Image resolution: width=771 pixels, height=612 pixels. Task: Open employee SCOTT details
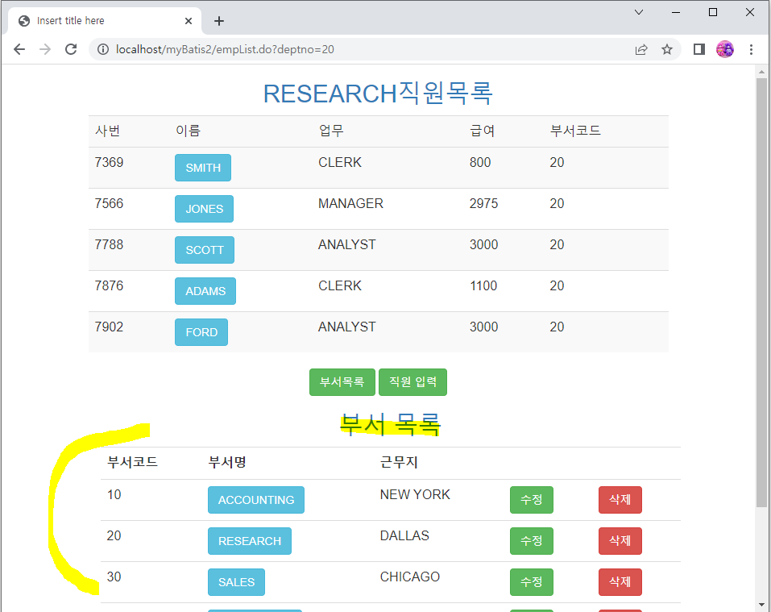(x=205, y=250)
